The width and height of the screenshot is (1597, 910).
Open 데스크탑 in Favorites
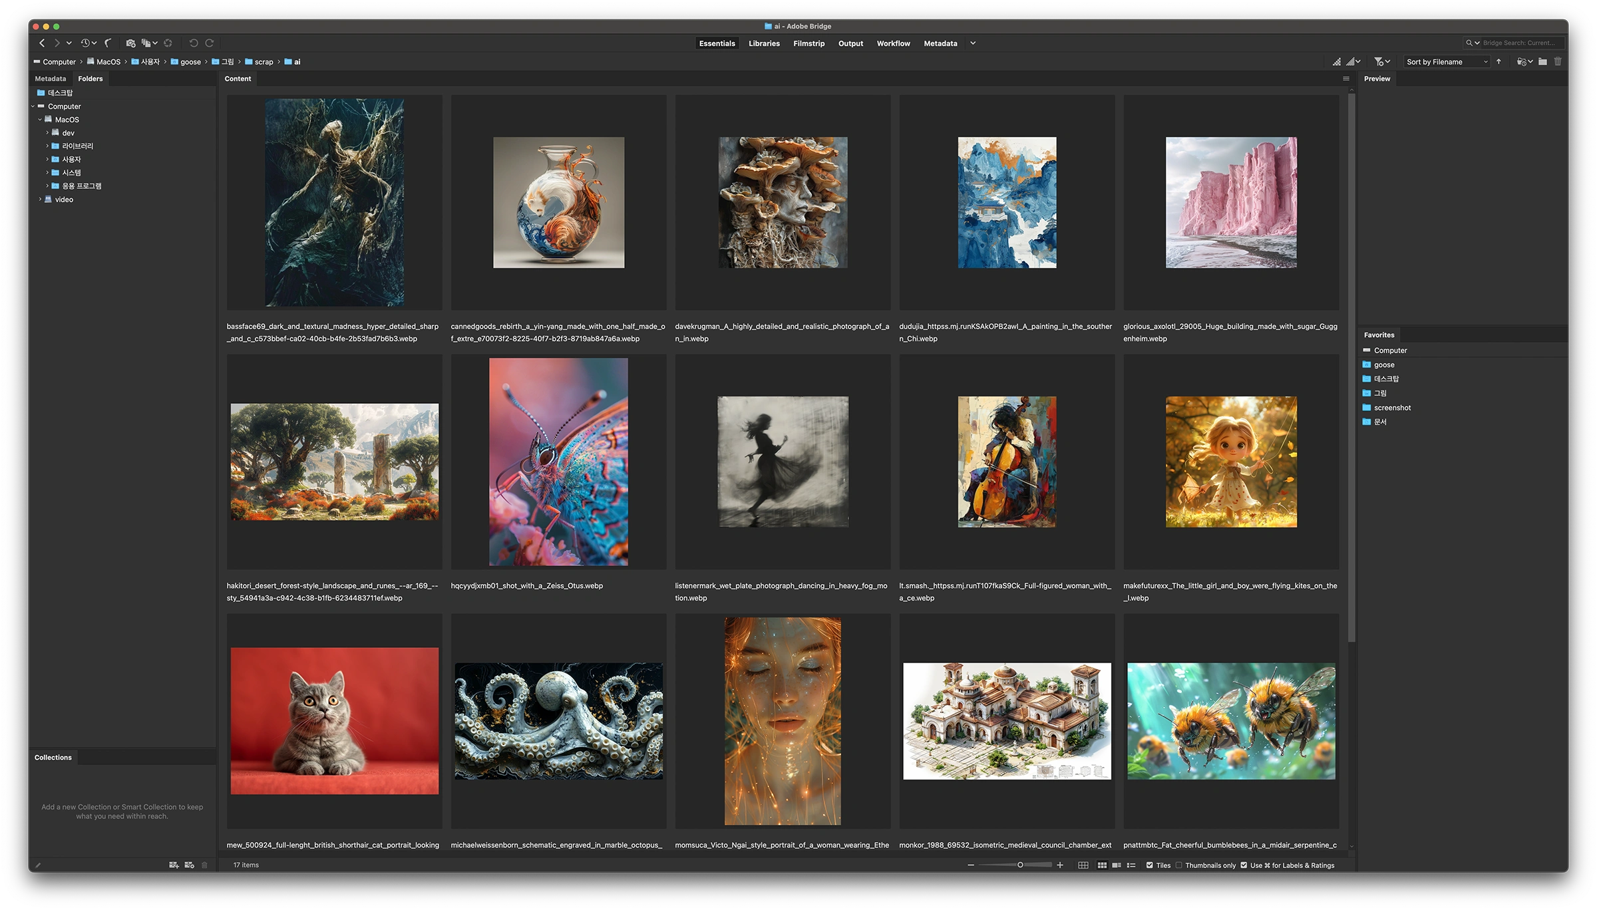point(1381,379)
